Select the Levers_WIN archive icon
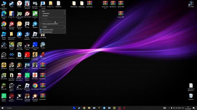The image size is (197, 110). pyautogui.click(x=121, y=14)
